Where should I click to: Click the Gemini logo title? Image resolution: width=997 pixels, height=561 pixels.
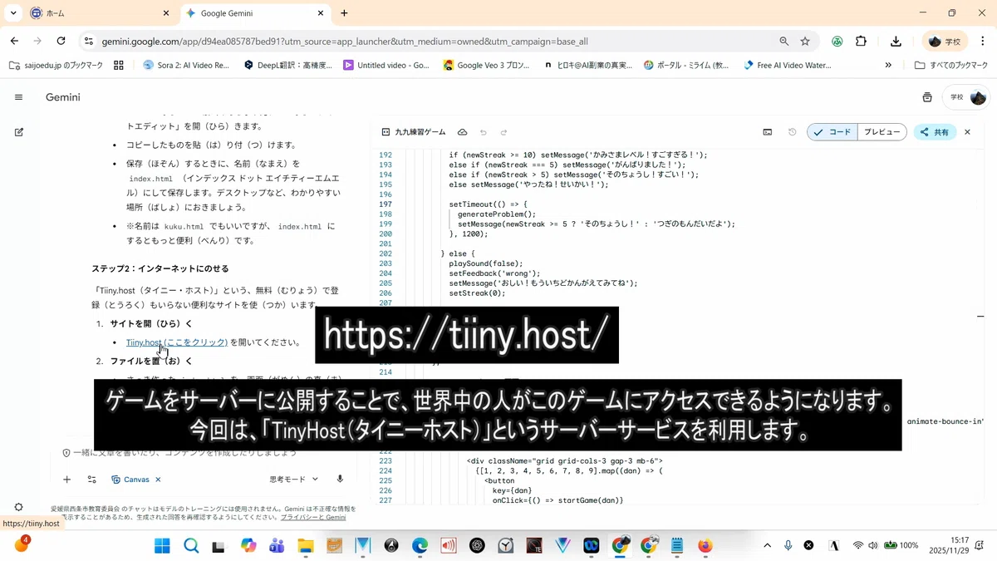(63, 97)
